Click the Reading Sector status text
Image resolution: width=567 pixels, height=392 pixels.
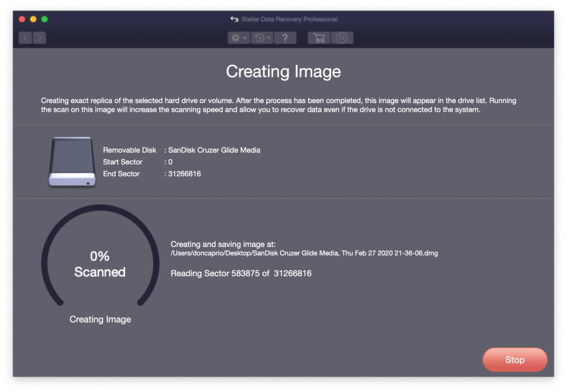[241, 273]
